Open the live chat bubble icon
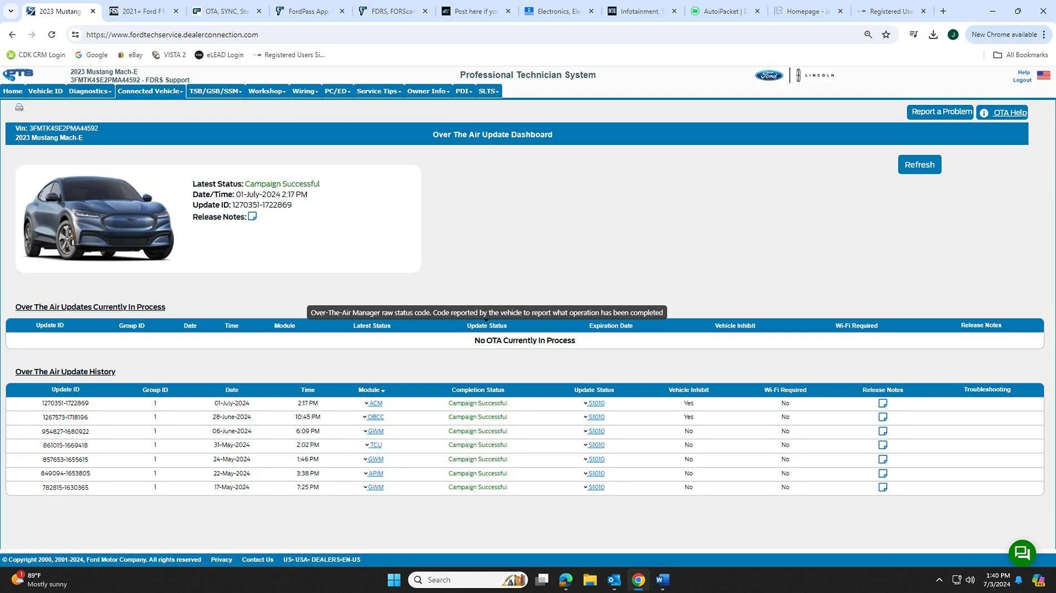 1022,552
